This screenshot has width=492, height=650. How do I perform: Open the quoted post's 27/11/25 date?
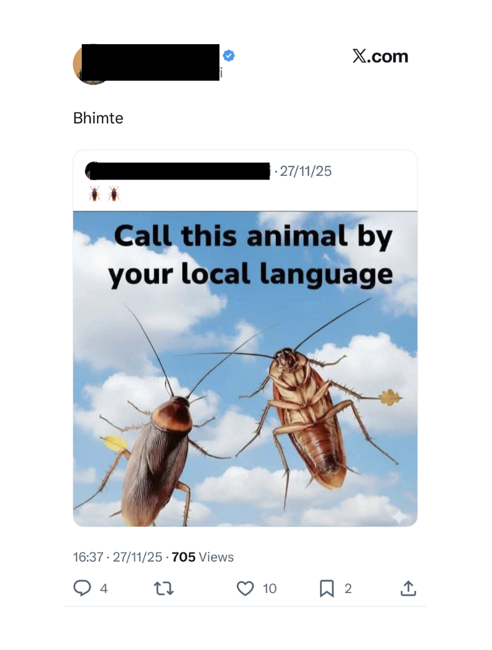click(306, 171)
